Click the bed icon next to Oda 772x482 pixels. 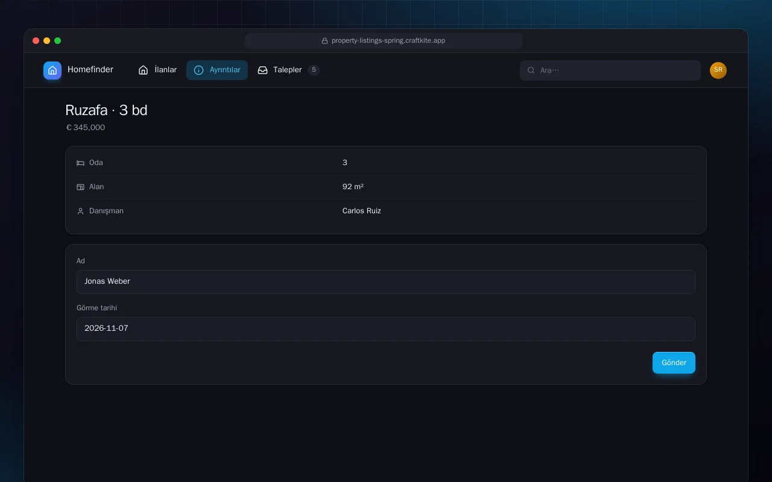coord(80,163)
